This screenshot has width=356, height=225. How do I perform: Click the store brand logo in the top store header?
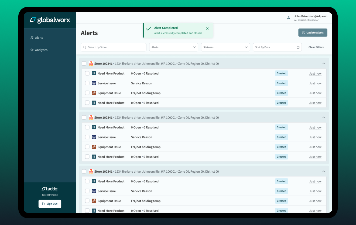(x=91, y=63)
